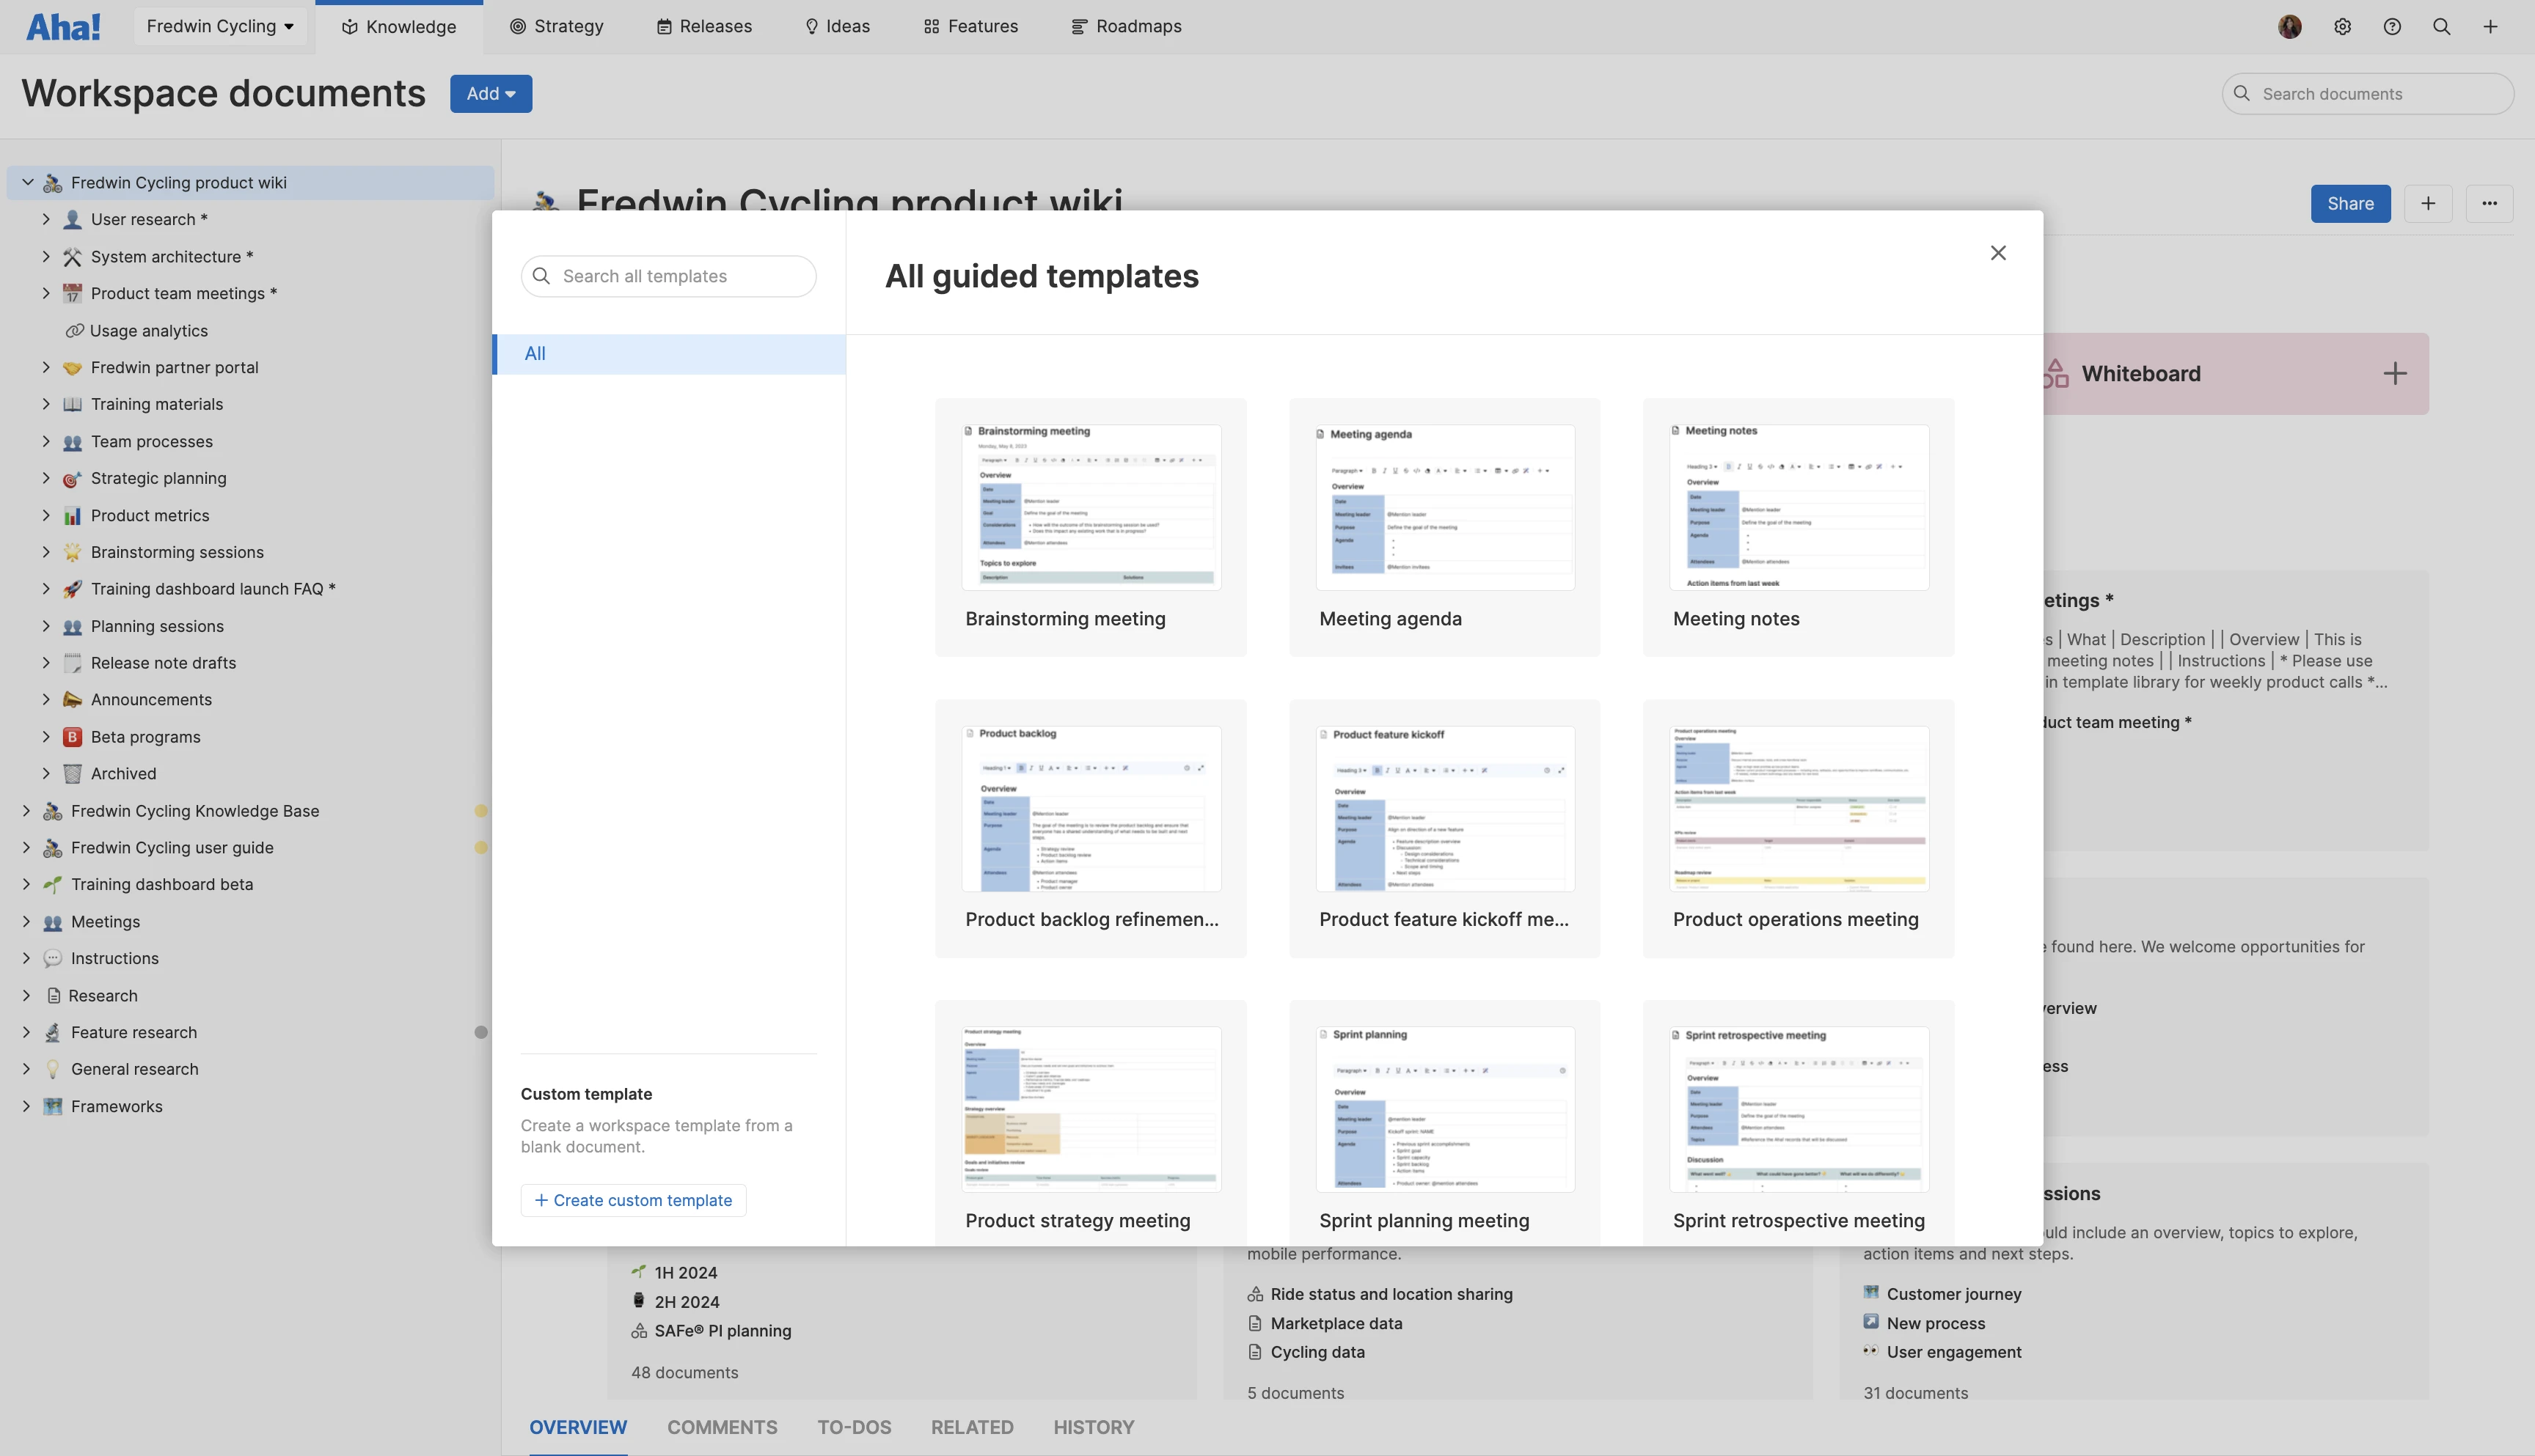Open the Add dropdown button
2535x1456 pixels.
pyautogui.click(x=490, y=94)
